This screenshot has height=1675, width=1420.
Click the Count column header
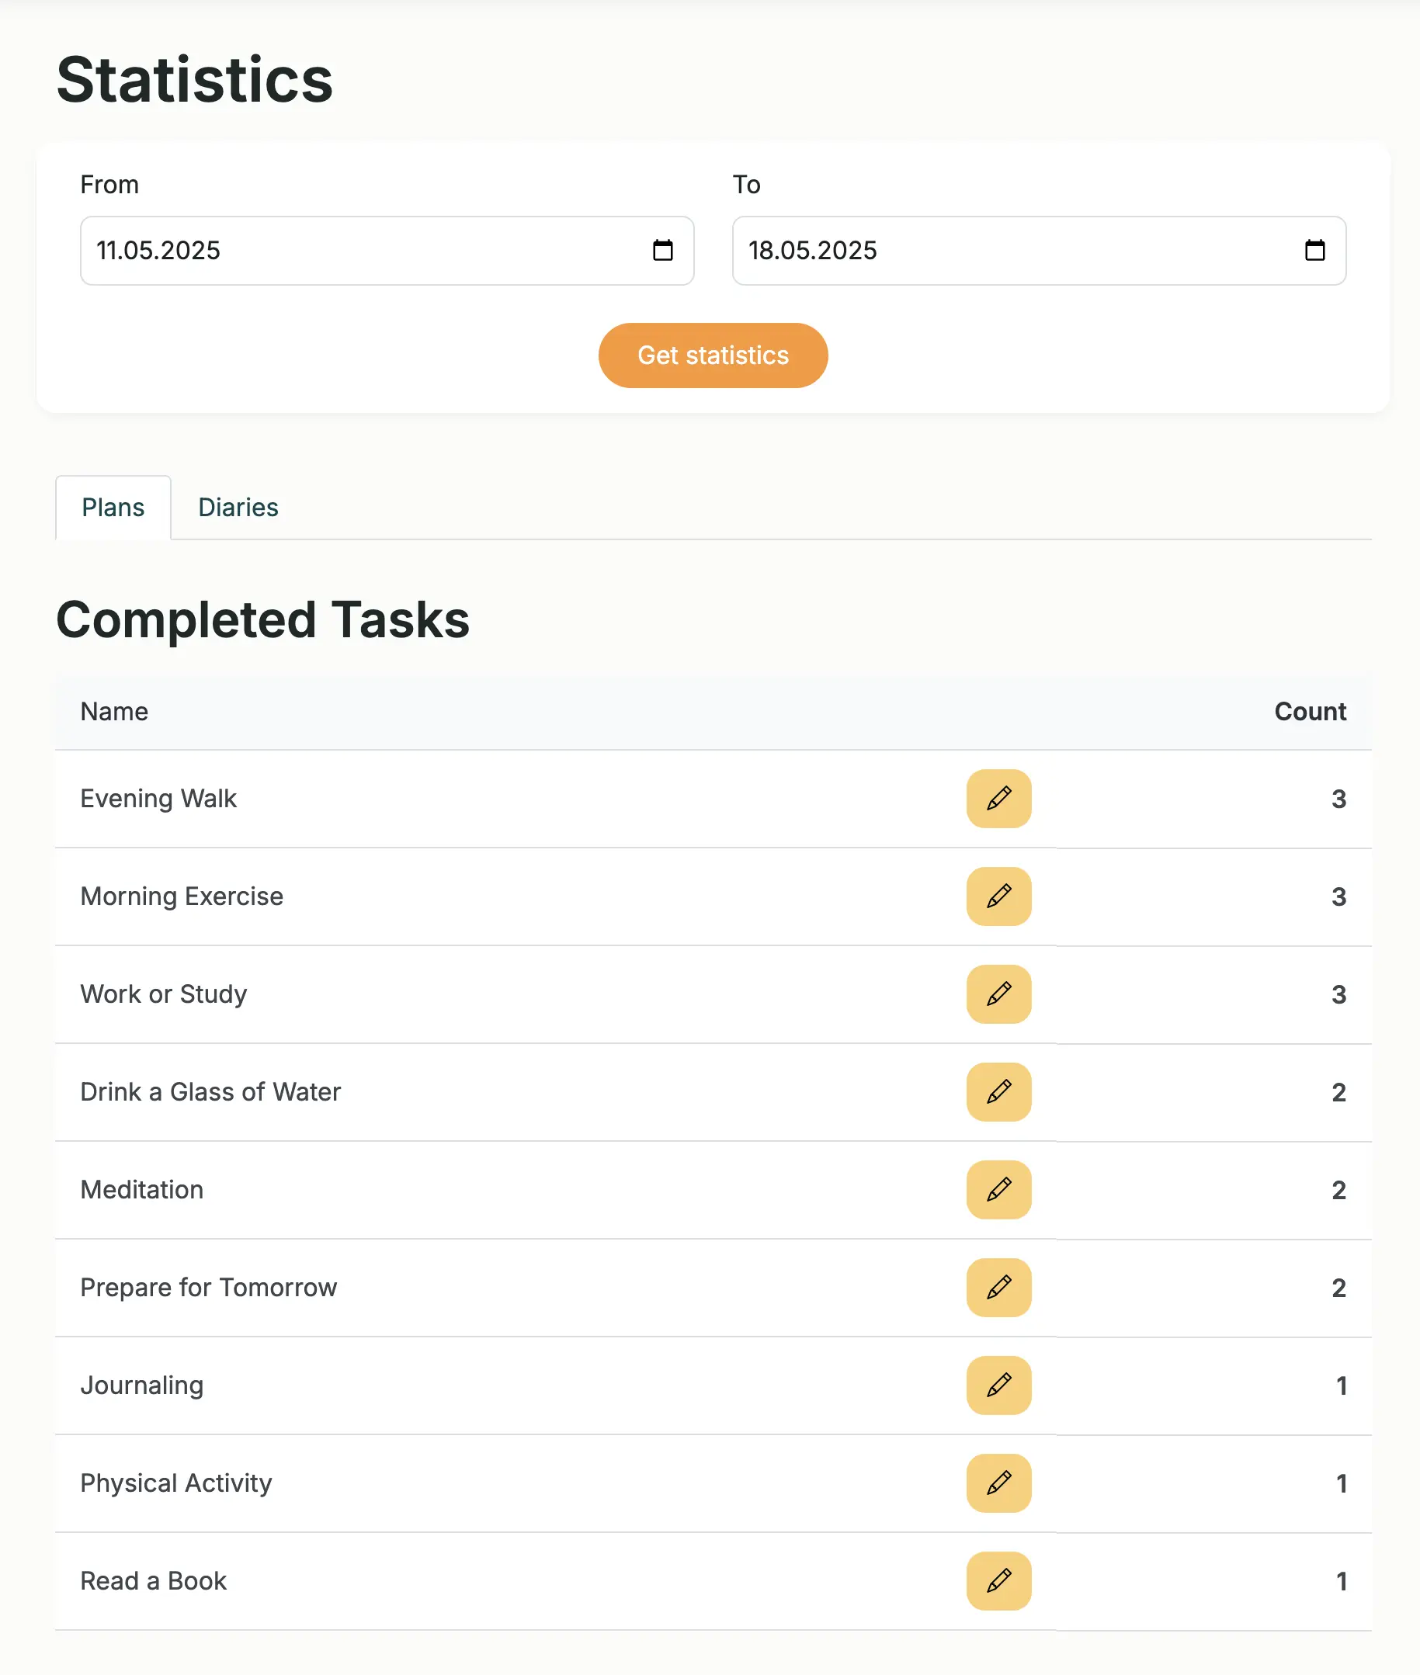click(1310, 712)
